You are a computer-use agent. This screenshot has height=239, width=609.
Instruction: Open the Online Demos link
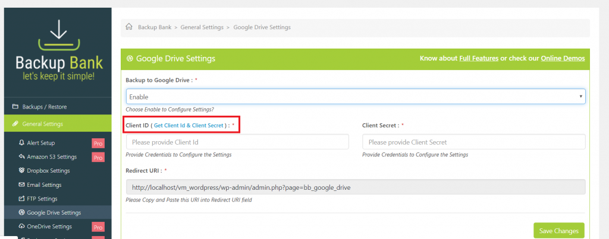click(563, 59)
